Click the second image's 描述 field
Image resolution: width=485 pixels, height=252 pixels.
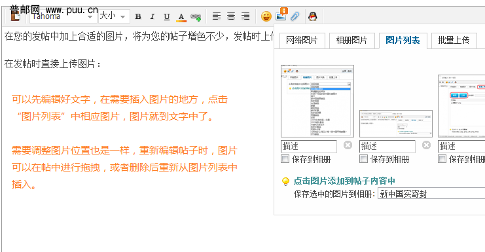point(387,146)
